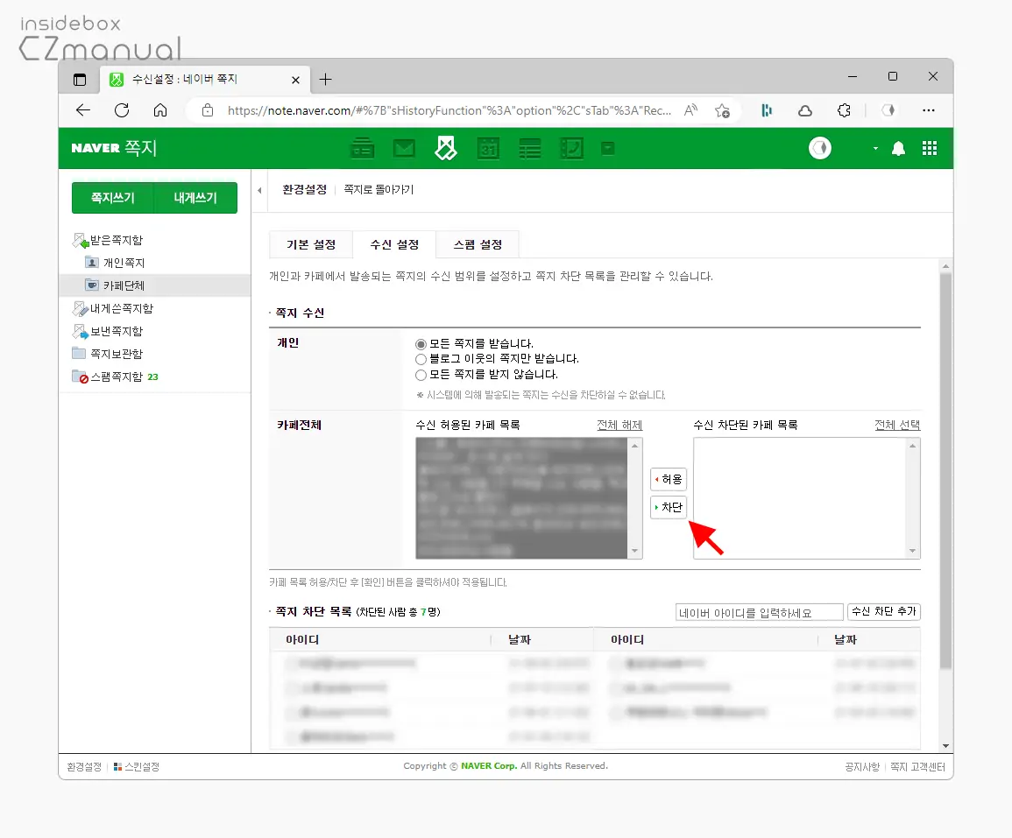Open the small dropdown arrow in the toolbar
The height and width of the screenshot is (838, 1012).
click(608, 148)
